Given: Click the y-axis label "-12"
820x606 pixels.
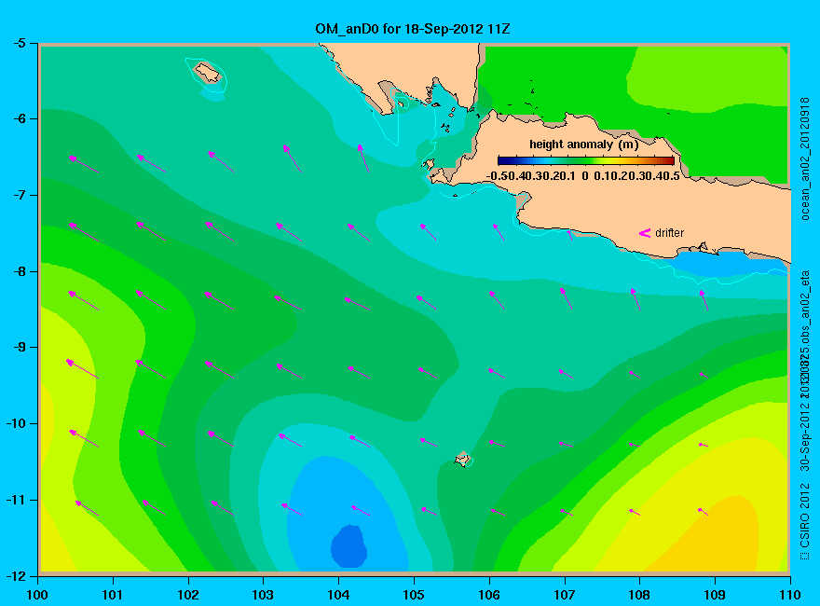Looking at the screenshot, I should tap(16, 576).
